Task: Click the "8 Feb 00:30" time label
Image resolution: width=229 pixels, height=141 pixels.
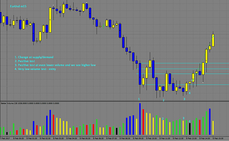Action: coord(18,138)
